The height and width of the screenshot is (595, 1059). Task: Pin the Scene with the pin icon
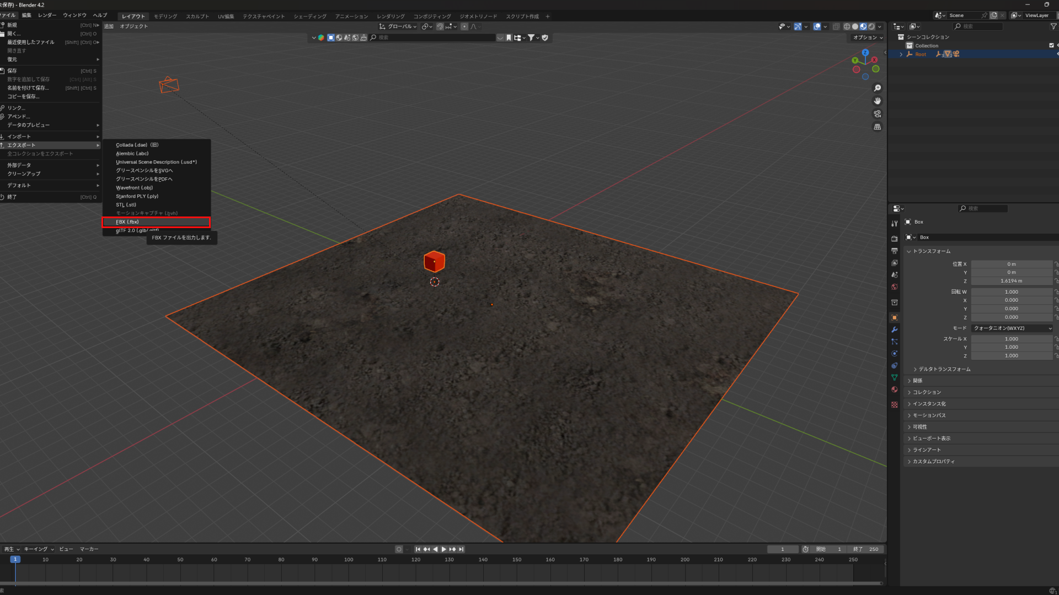click(x=984, y=15)
